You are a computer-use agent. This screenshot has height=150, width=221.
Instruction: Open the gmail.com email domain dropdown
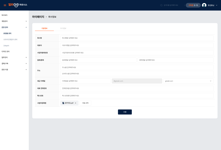click(x=188, y=81)
